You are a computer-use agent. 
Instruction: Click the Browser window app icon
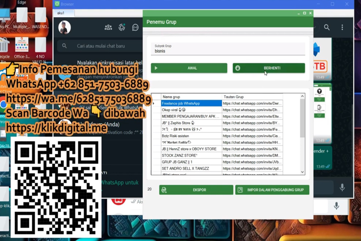(x=57, y=4)
